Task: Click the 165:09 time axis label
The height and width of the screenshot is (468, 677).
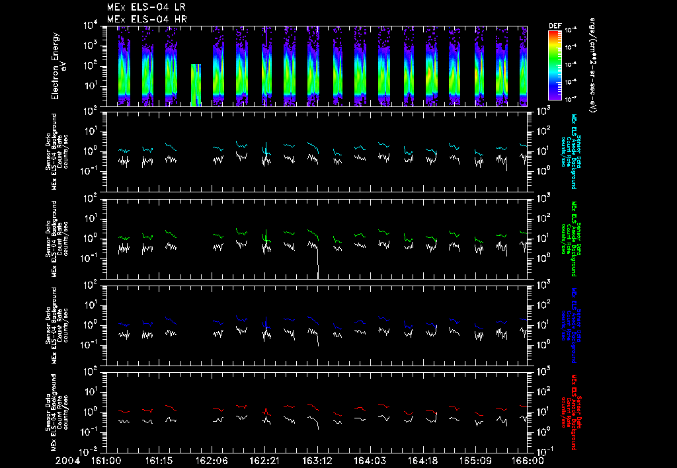Action: 475,461
